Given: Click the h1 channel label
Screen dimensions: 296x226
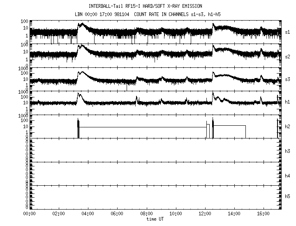Looking at the screenshot, I should pyautogui.click(x=288, y=101).
